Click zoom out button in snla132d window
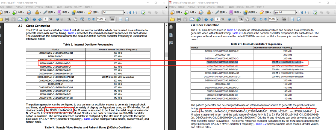 coord(90,19)
